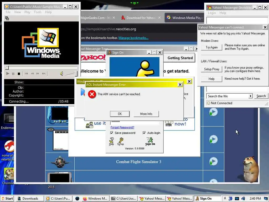
Task: Close the Download for Yahoo tab
Action: click(159, 18)
